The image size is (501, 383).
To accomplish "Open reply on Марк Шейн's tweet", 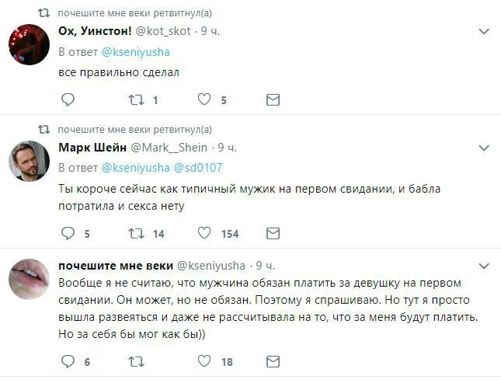I will (x=68, y=233).
